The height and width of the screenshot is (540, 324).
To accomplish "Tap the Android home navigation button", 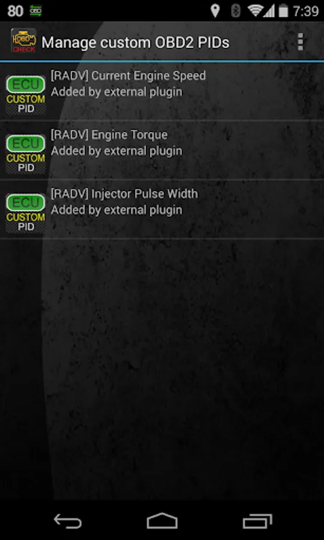I will pos(162,521).
